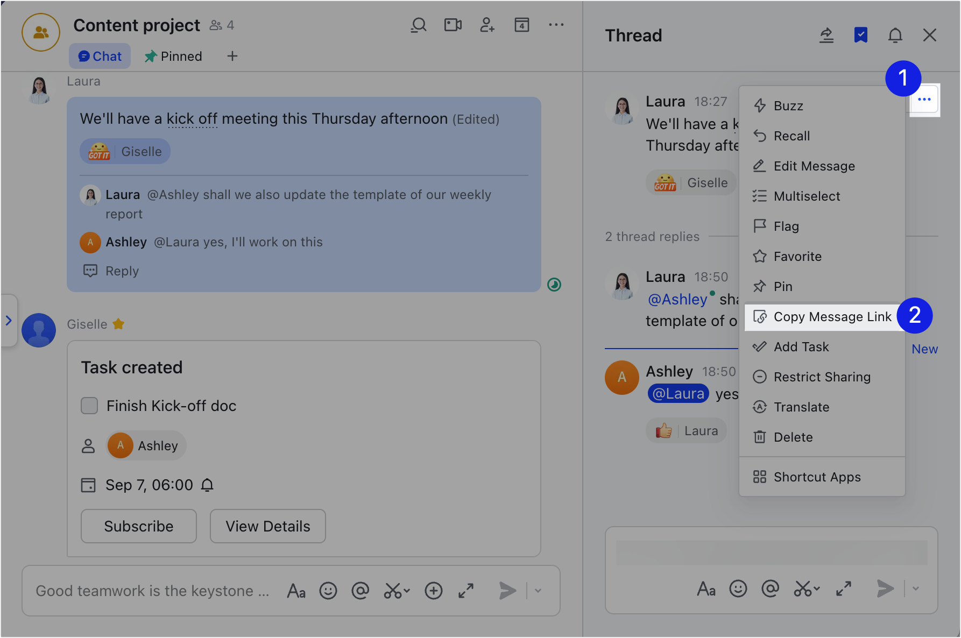Forward thread using share icon

(826, 36)
